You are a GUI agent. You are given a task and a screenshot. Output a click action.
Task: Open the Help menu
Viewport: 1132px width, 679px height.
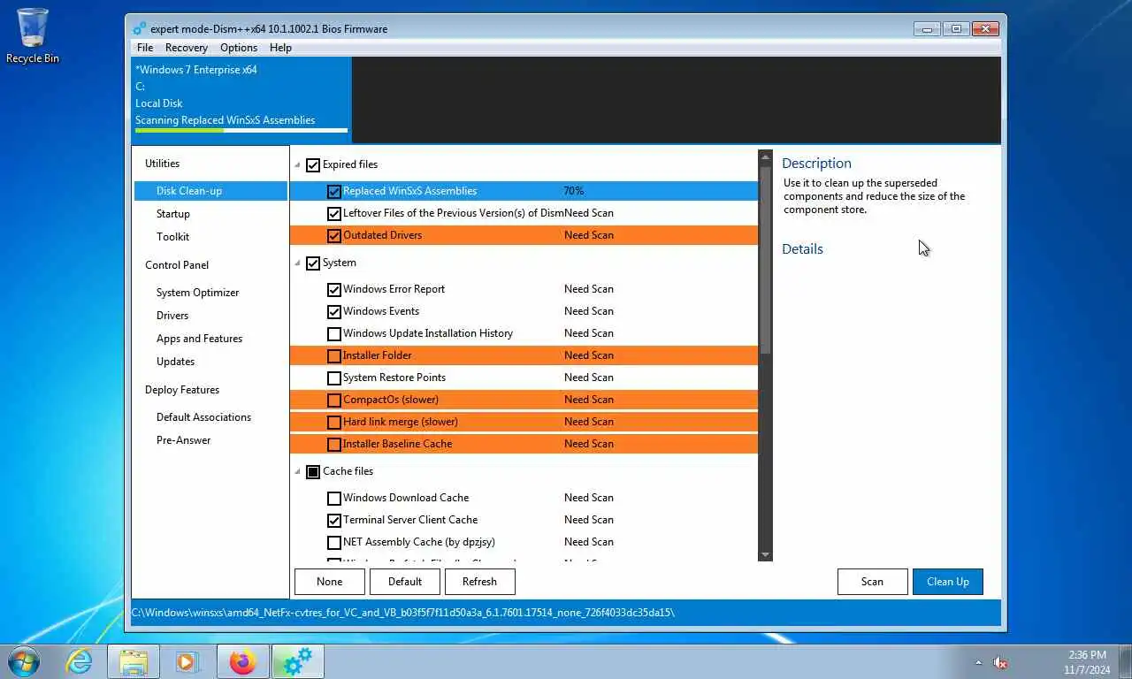[280, 48]
